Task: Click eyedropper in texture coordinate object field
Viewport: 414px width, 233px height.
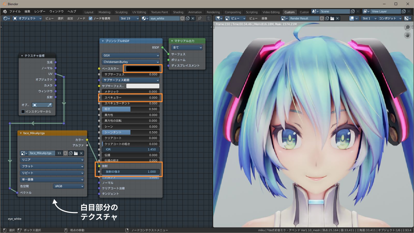Action: (x=49, y=105)
